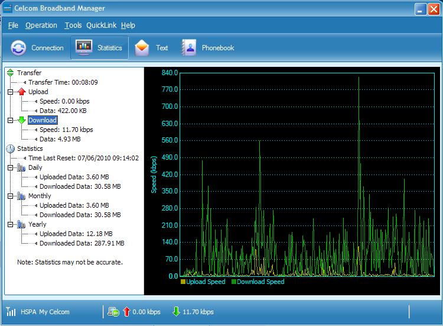Select the Statistics tab label
This screenshot has height=326, width=443.
(110, 48)
